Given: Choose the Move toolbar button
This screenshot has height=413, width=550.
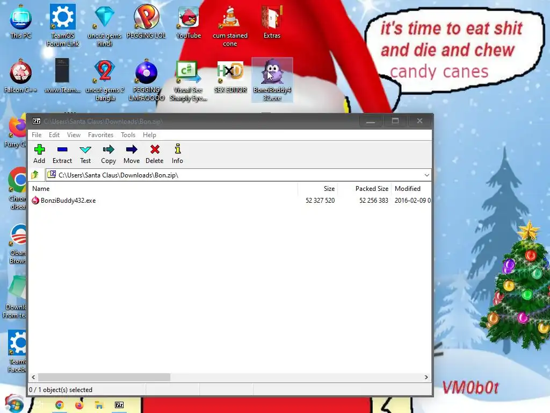Looking at the screenshot, I should [x=132, y=154].
